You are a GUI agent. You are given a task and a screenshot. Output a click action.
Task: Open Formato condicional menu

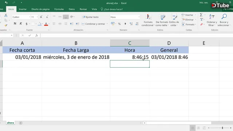[148, 20]
